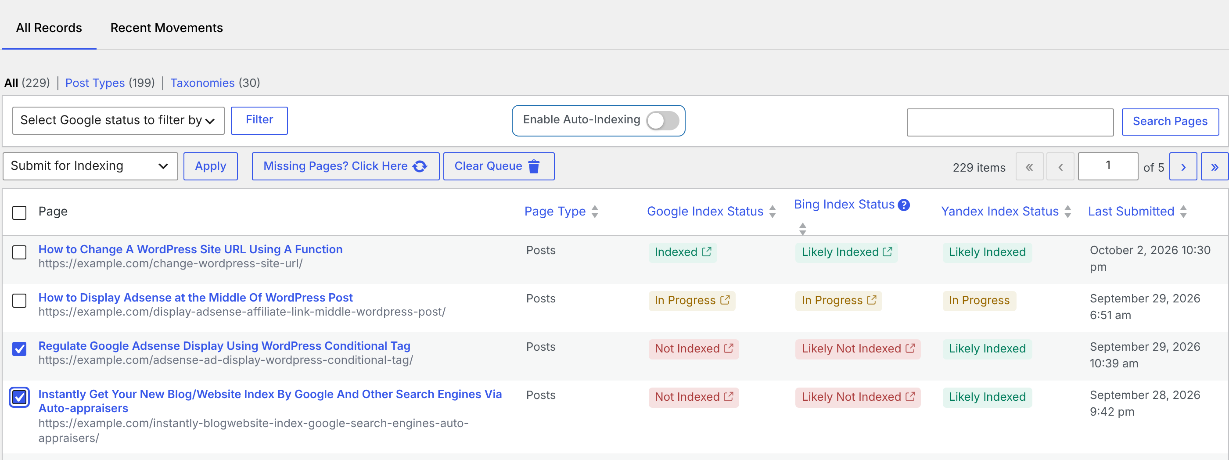
Task: Uncheck the Instantly Get Your New Blog row
Action: tap(19, 397)
